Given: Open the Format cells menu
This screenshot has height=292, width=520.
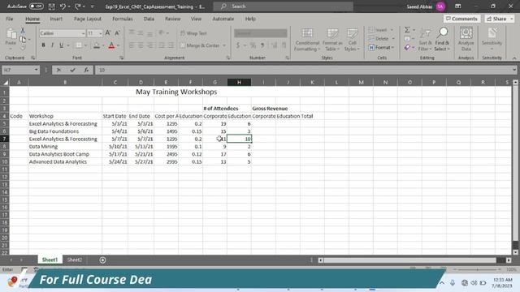Looking at the screenshot, I should [x=381, y=48].
